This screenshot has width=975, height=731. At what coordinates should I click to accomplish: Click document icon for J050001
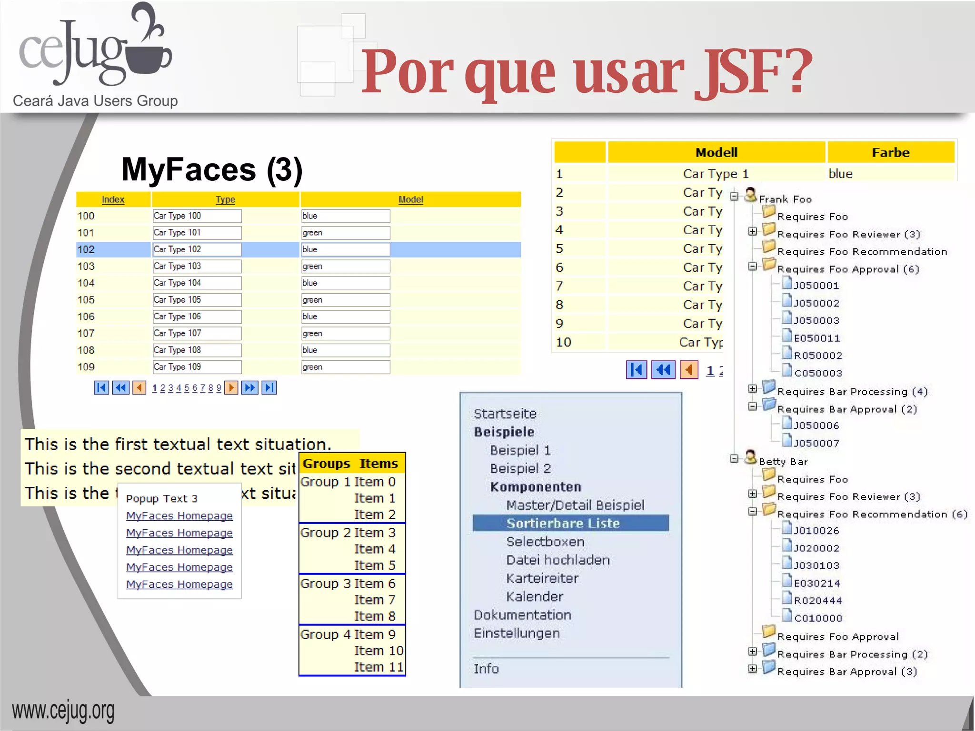click(x=787, y=284)
